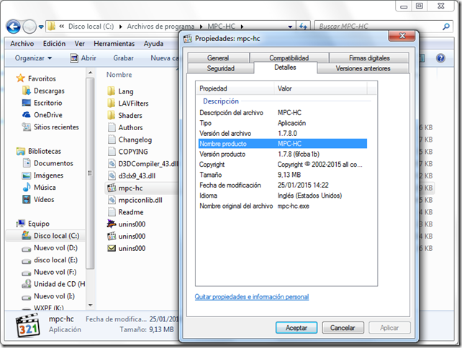Close the Propiedades: mpc-hc dialog
The image size is (462, 348).
click(402, 36)
